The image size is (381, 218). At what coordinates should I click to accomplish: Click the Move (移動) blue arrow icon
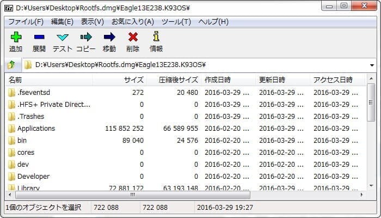click(109, 37)
